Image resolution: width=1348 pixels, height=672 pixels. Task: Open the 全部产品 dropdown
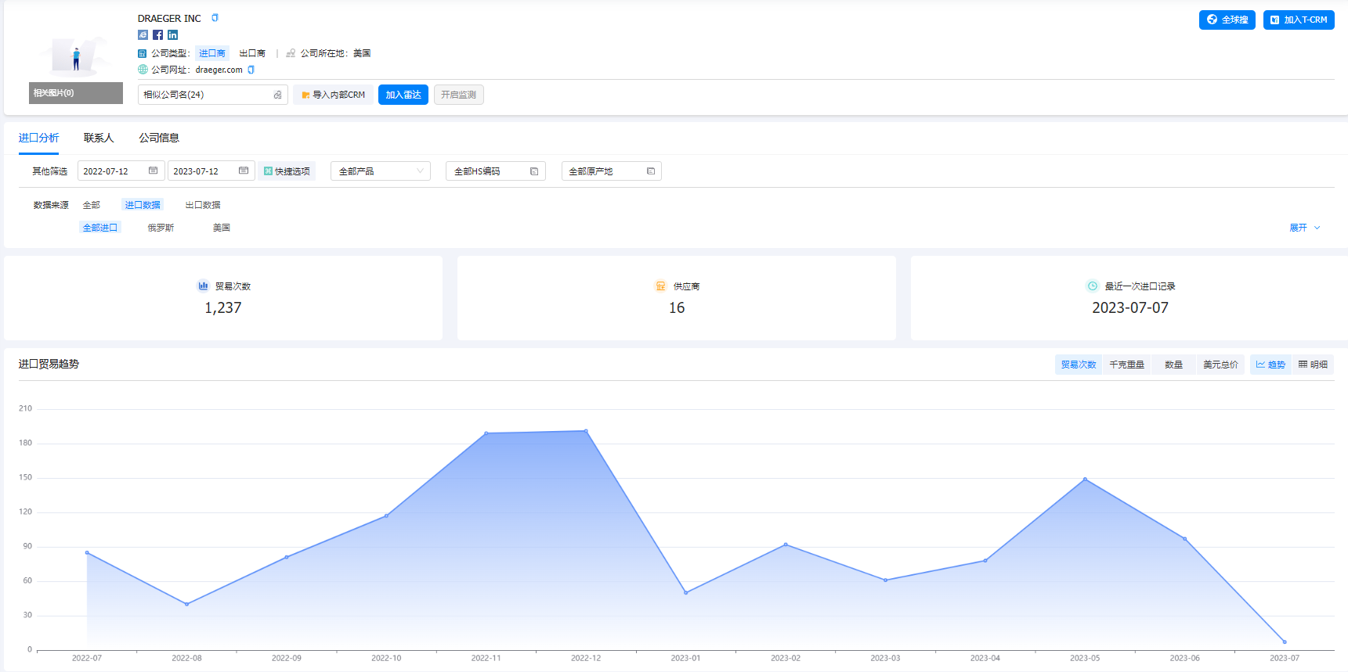pyautogui.click(x=380, y=171)
